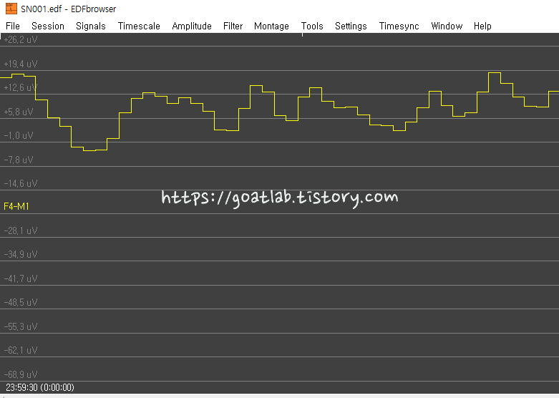559x398 pixels.
Task: Click the -48,5 uV scale label
Action: coord(20,302)
